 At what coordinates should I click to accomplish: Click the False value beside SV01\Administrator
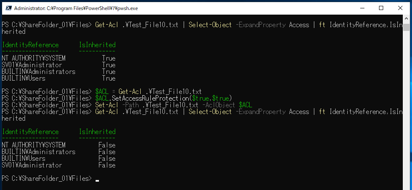pos(107,165)
